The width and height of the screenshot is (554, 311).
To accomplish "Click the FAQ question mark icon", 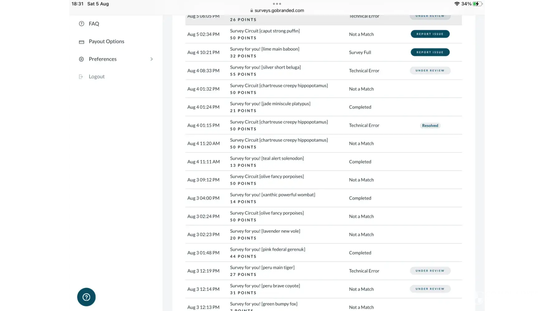I will click(81, 24).
